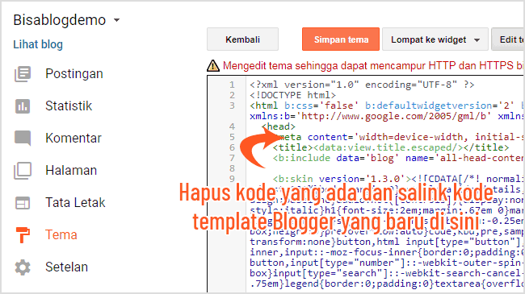This screenshot has height=294, width=525.
Task: Go to the Komentar section
Action: tap(73, 138)
